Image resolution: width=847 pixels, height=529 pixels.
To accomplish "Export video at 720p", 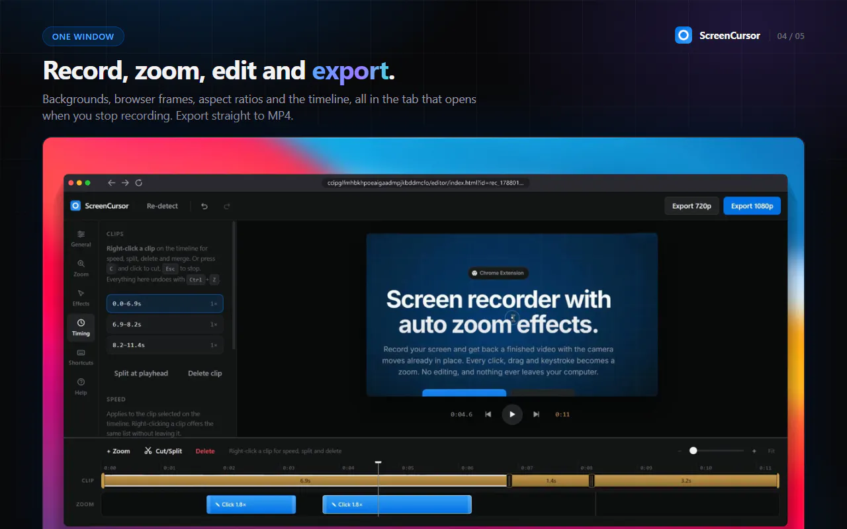I will [x=691, y=206].
